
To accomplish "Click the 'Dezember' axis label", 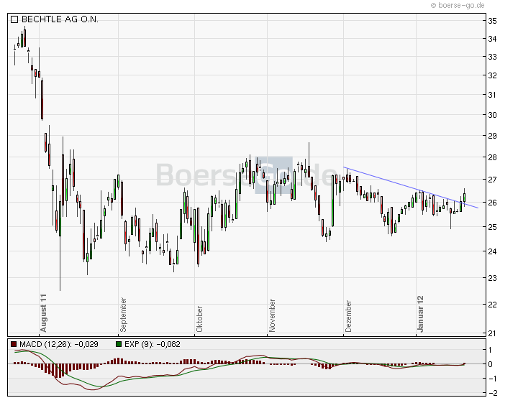I will (348, 316).
